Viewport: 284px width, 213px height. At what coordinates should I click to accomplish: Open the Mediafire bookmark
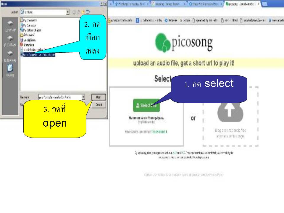171,20
